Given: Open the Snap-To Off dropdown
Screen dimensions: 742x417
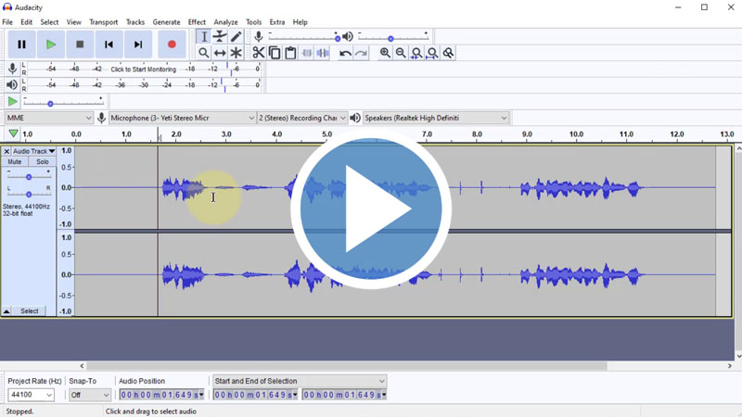Looking at the screenshot, I should point(90,395).
